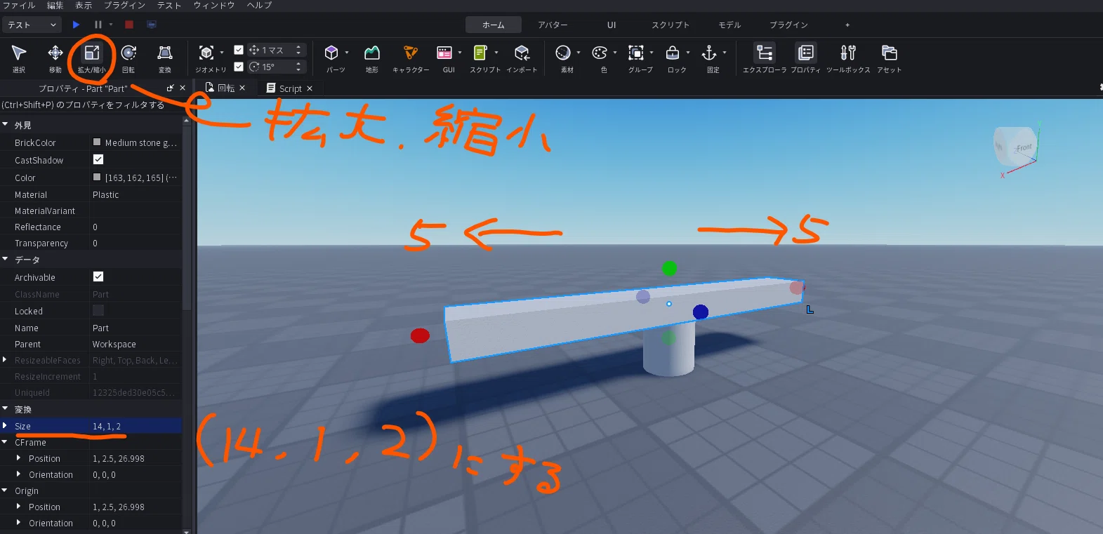Pick the 回転 (Rotate) tool

pyautogui.click(x=128, y=58)
